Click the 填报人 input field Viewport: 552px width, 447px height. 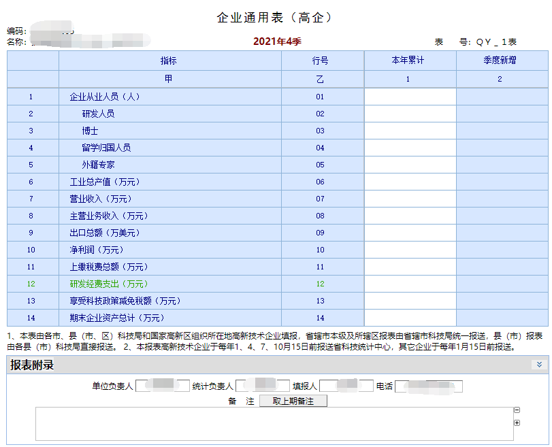(x=346, y=386)
